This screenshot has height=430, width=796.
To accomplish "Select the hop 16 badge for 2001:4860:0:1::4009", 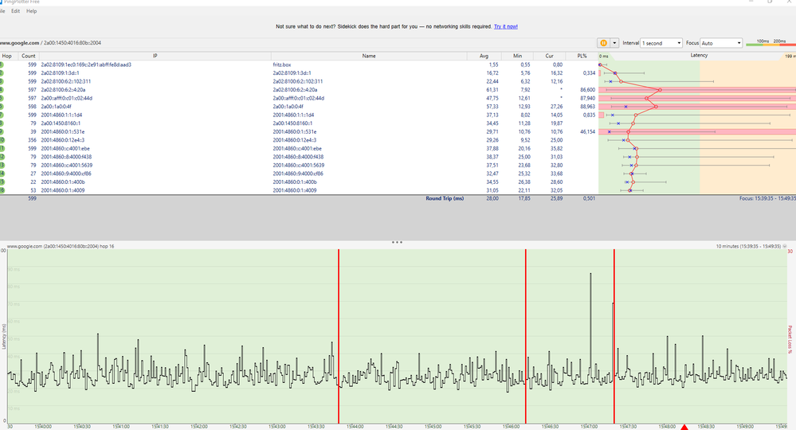I will (2, 190).
